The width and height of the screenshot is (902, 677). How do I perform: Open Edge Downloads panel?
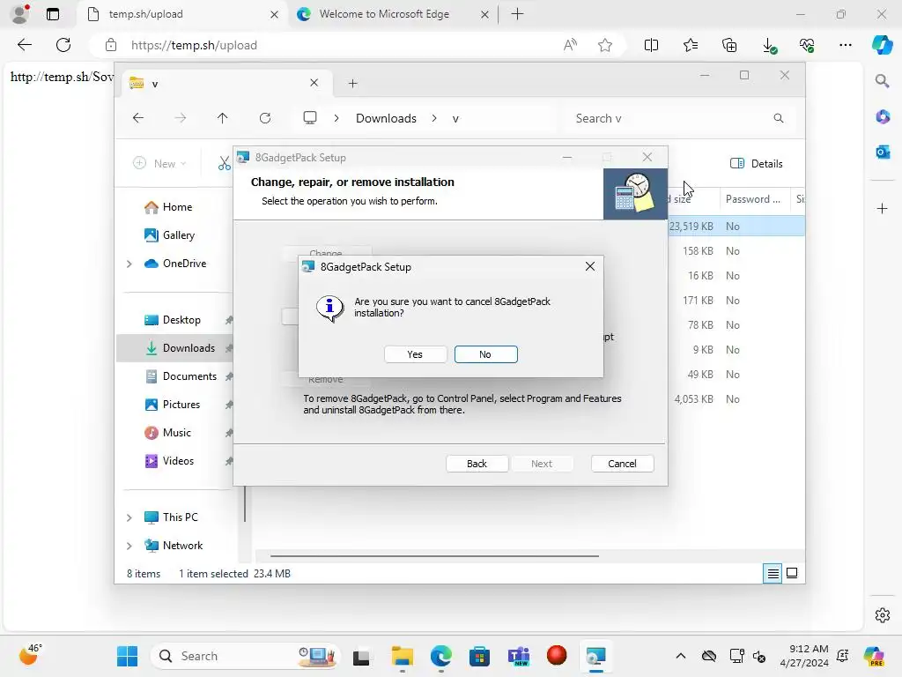(x=769, y=45)
